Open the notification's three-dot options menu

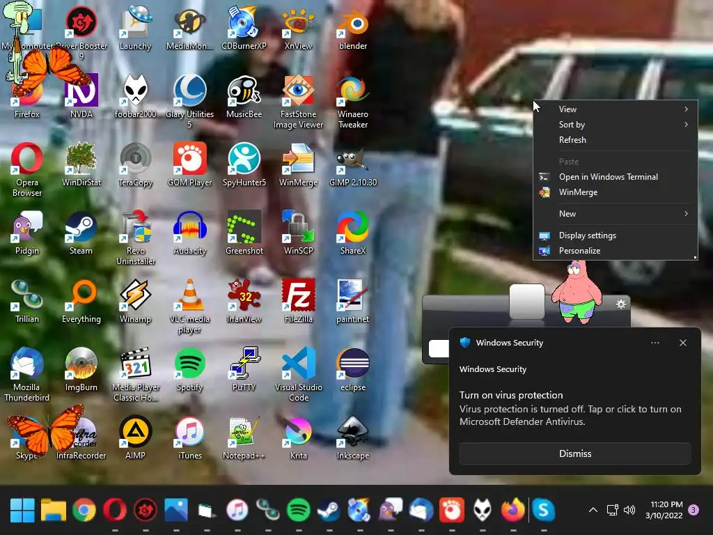click(x=655, y=343)
